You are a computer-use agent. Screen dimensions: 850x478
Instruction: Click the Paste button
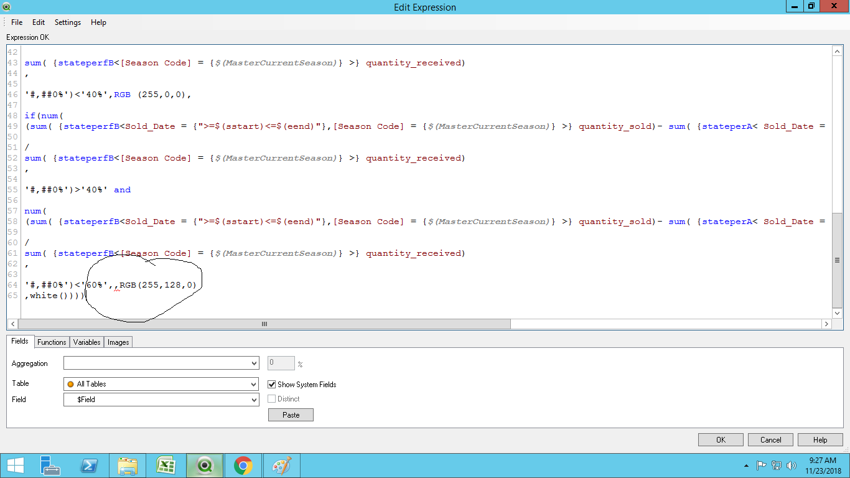[291, 415]
